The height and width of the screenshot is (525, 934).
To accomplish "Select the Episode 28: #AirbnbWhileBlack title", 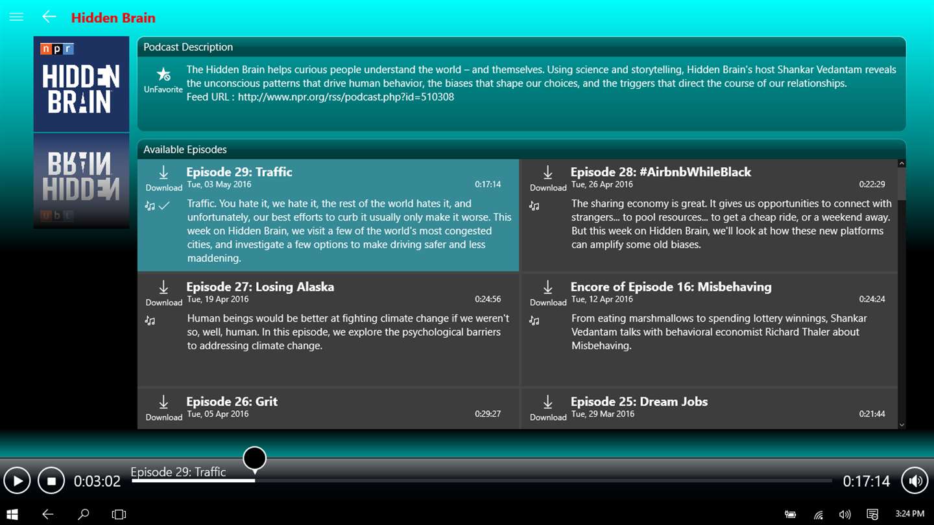I will click(x=661, y=172).
